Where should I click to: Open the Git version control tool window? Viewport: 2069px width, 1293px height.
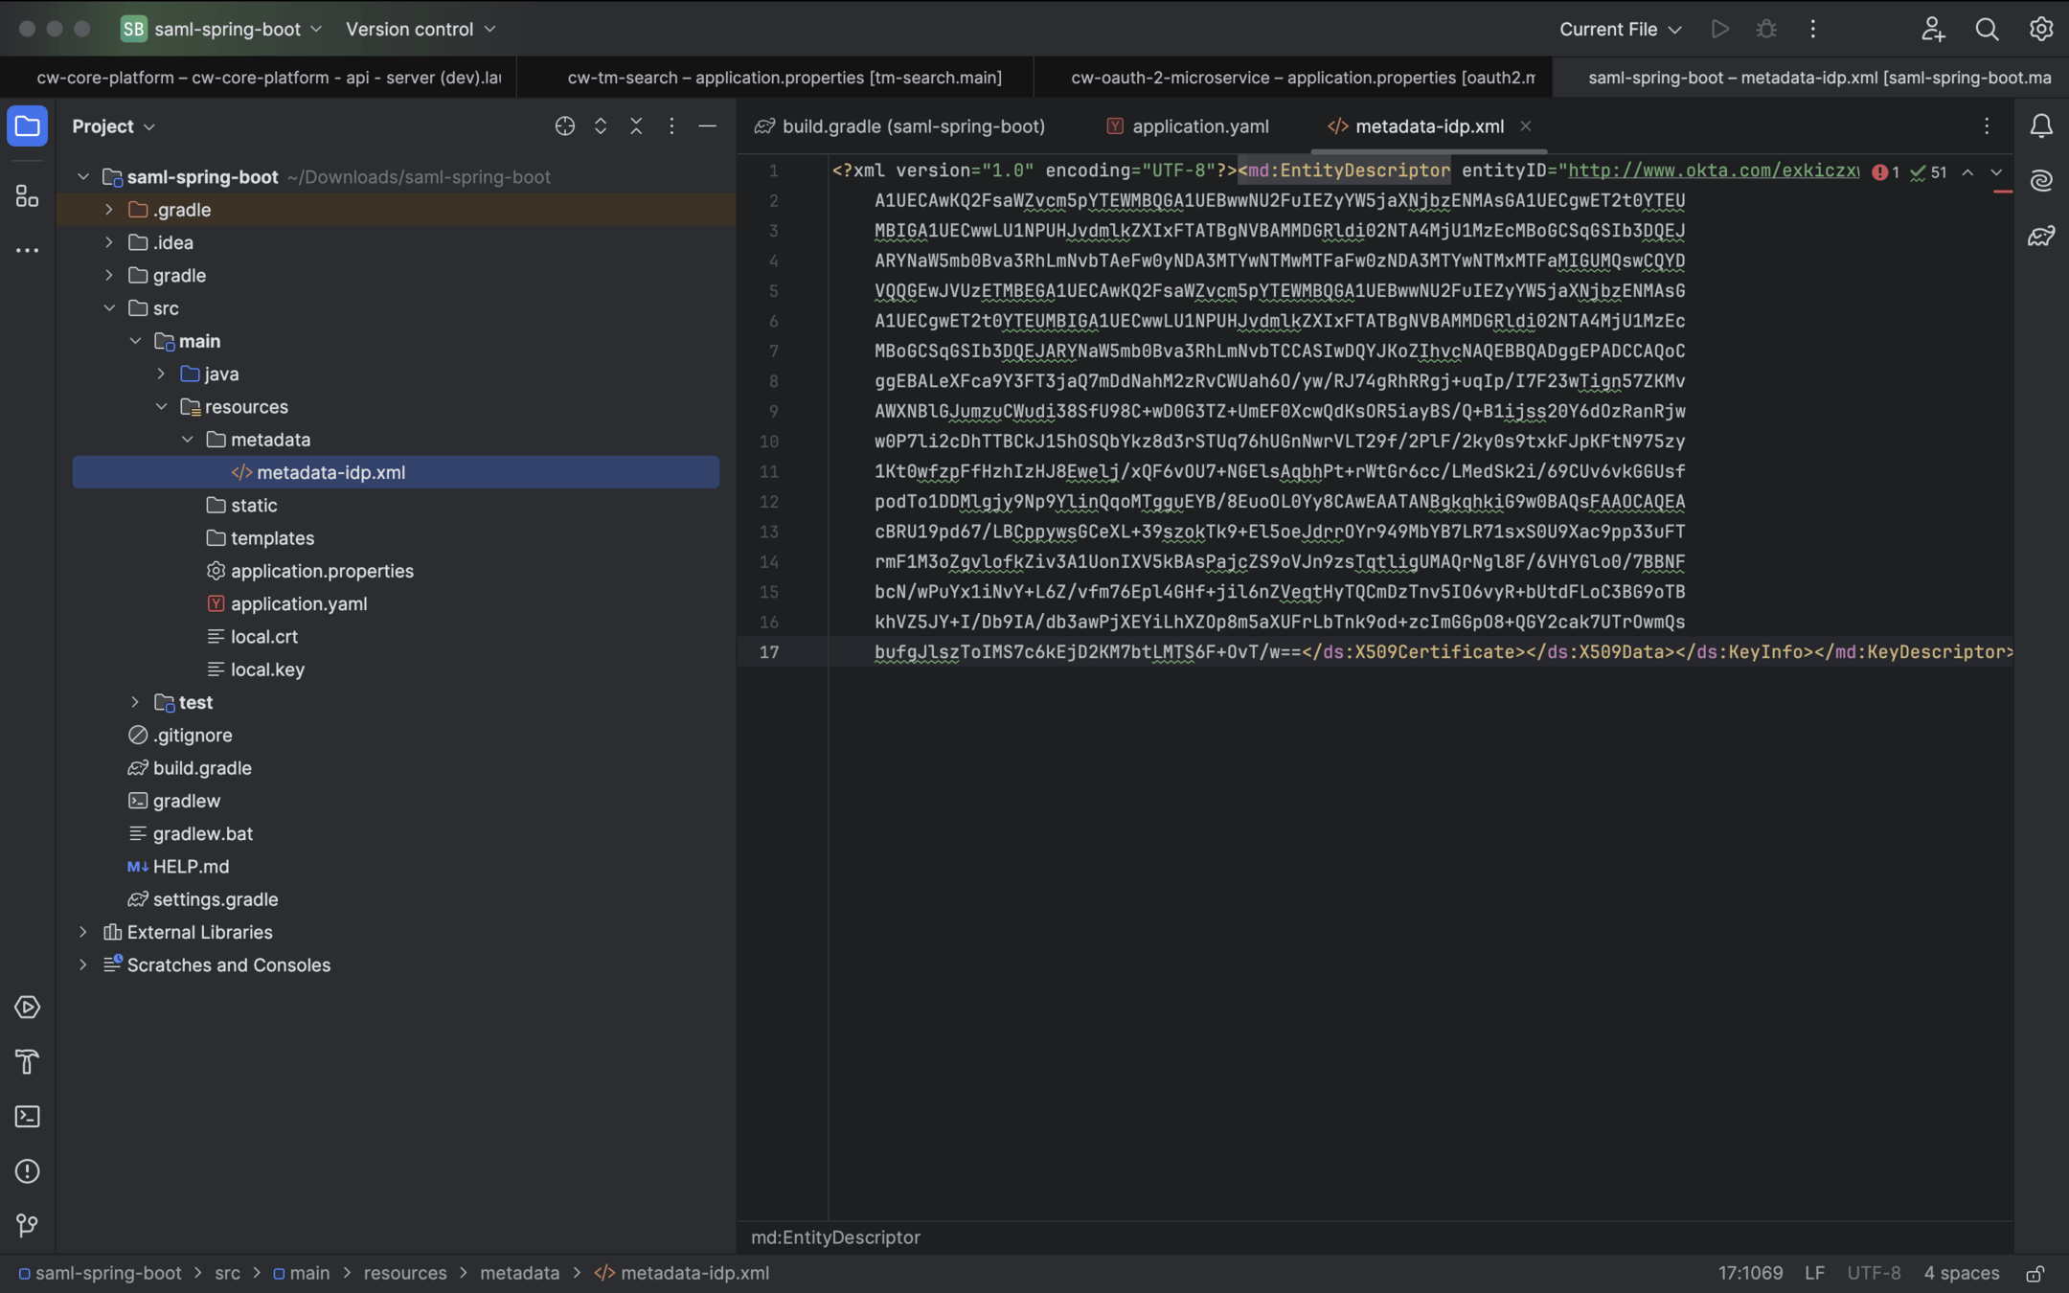click(x=27, y=1225)
